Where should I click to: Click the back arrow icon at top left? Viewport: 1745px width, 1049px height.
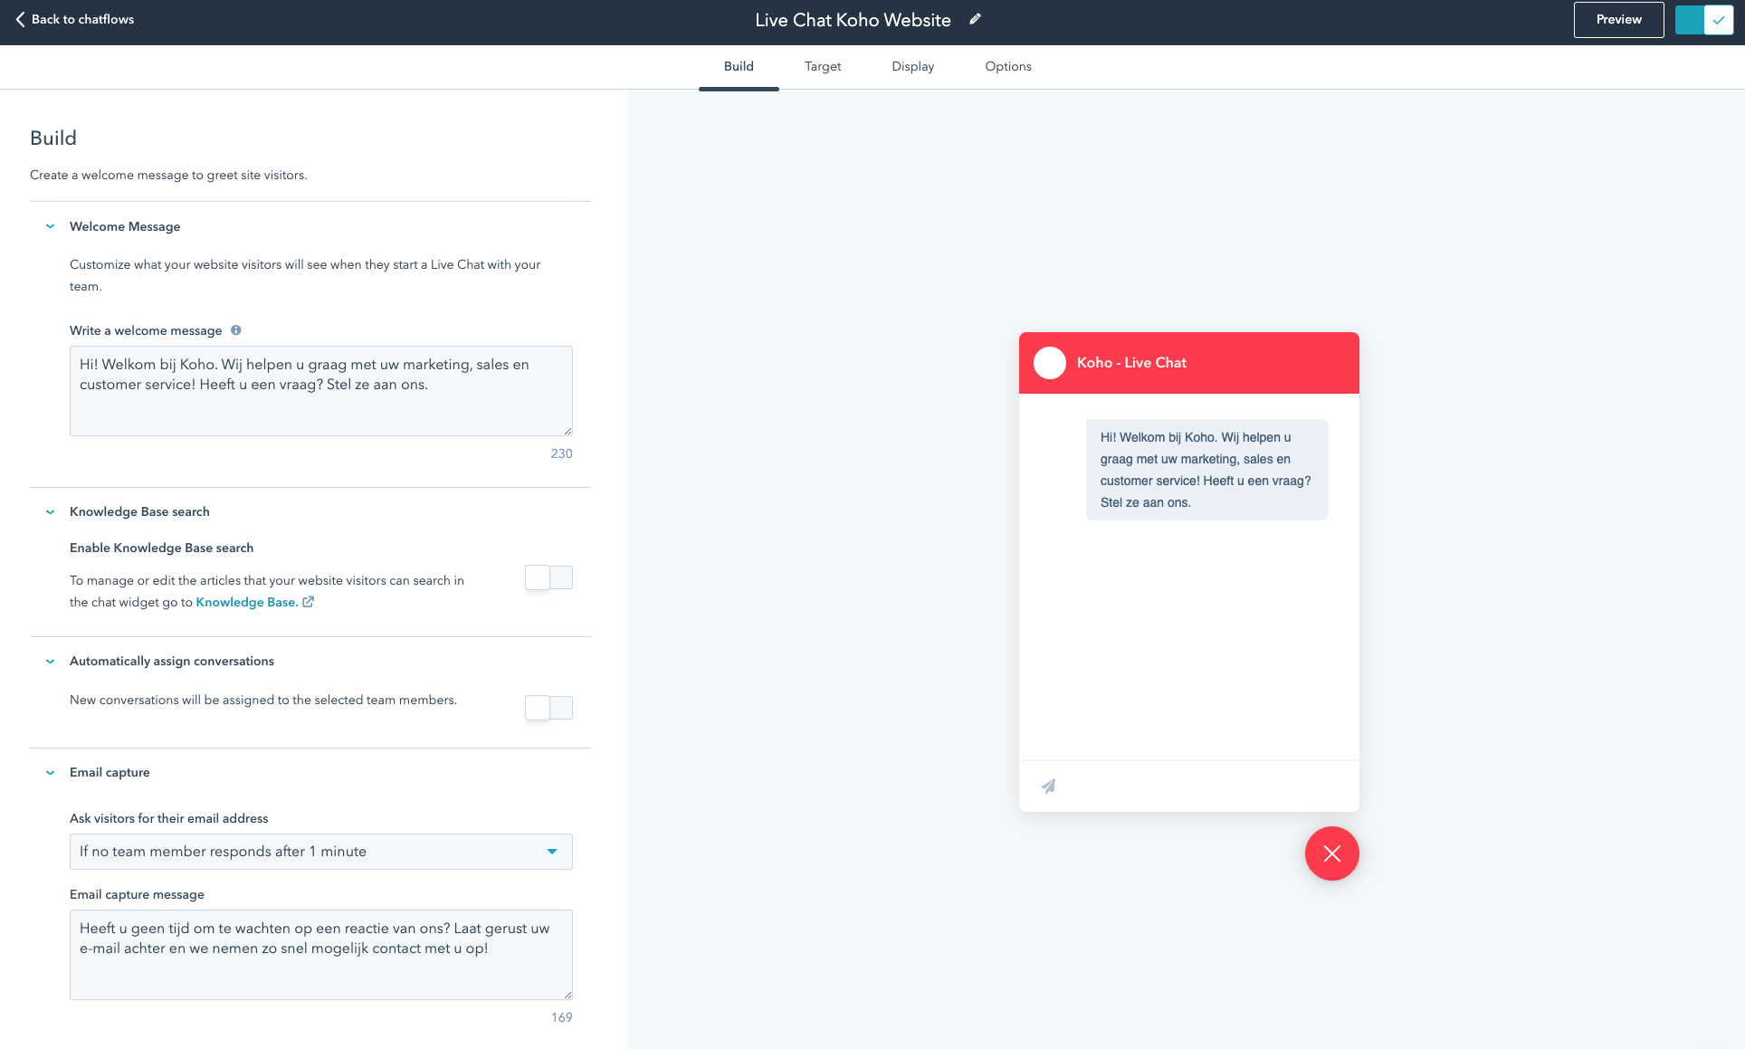pos(20,19)
